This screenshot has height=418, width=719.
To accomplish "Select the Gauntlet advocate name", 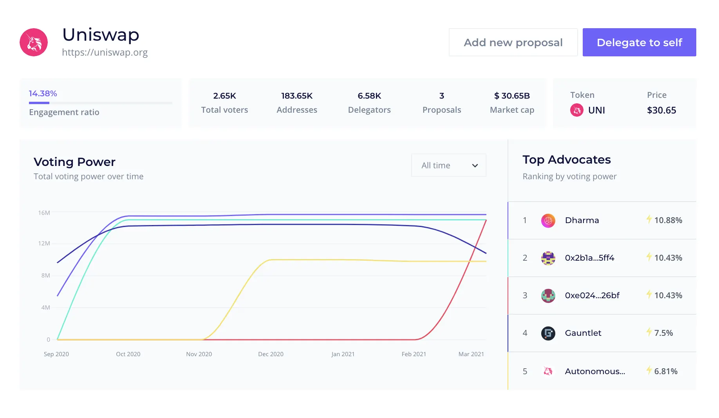I will [x=583, y=333].
